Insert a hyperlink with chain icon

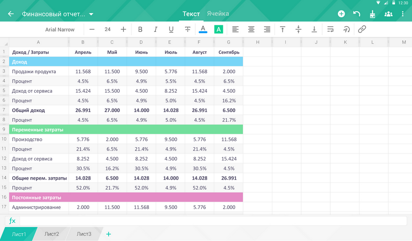(x=362, y=29)
